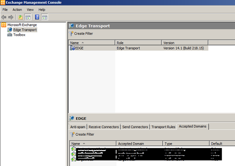235x166 pixels.
Task: Select the Accepted Domains tab
Action: pyautogui.click(x=193, y=126)
